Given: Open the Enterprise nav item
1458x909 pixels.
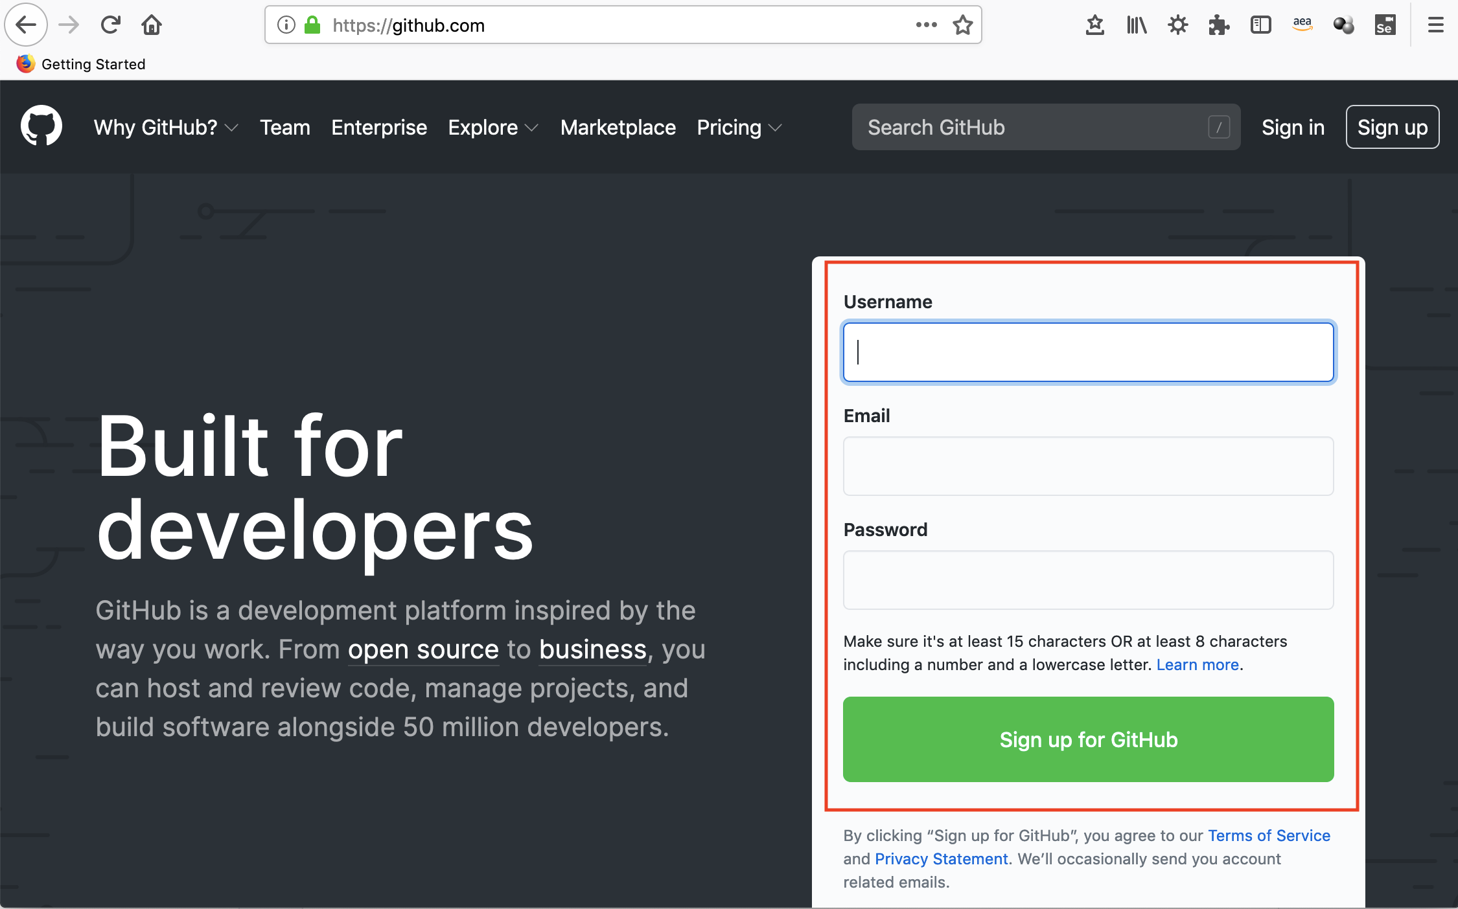Looking at the screenshot, I should 379,127.
